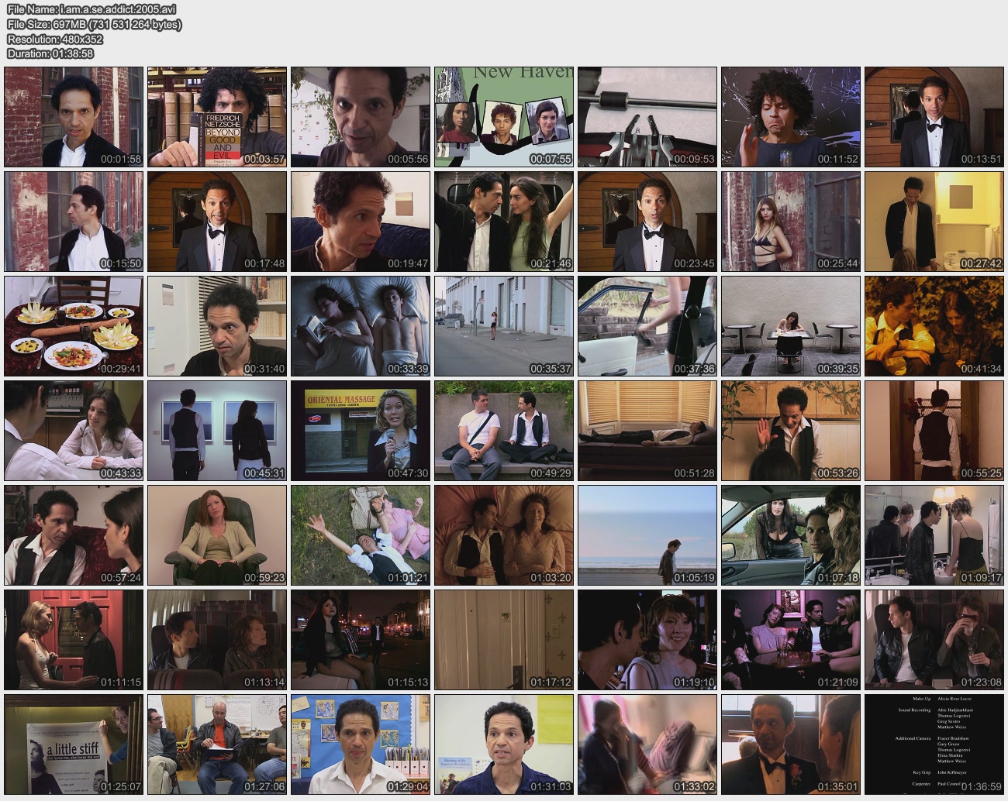This screenshot has width=1008, height=801.
Task: Select the empty street frame at 00:35:37
Action: (504, 326)
